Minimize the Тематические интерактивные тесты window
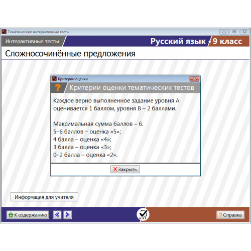This screenshot has height=251, width=251. tap(224, 32)
